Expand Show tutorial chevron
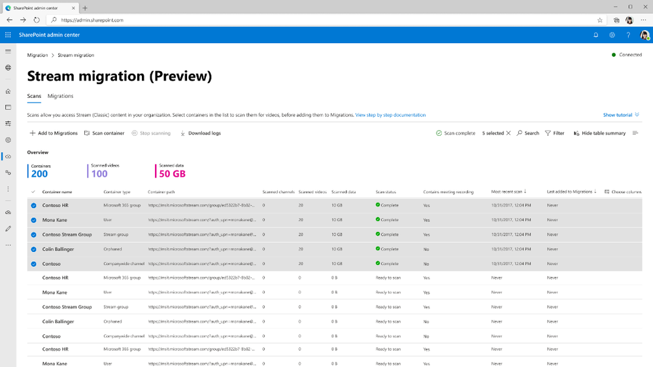Image resolution: width=653 pixels, height=367 pixels. click(637, 115)
